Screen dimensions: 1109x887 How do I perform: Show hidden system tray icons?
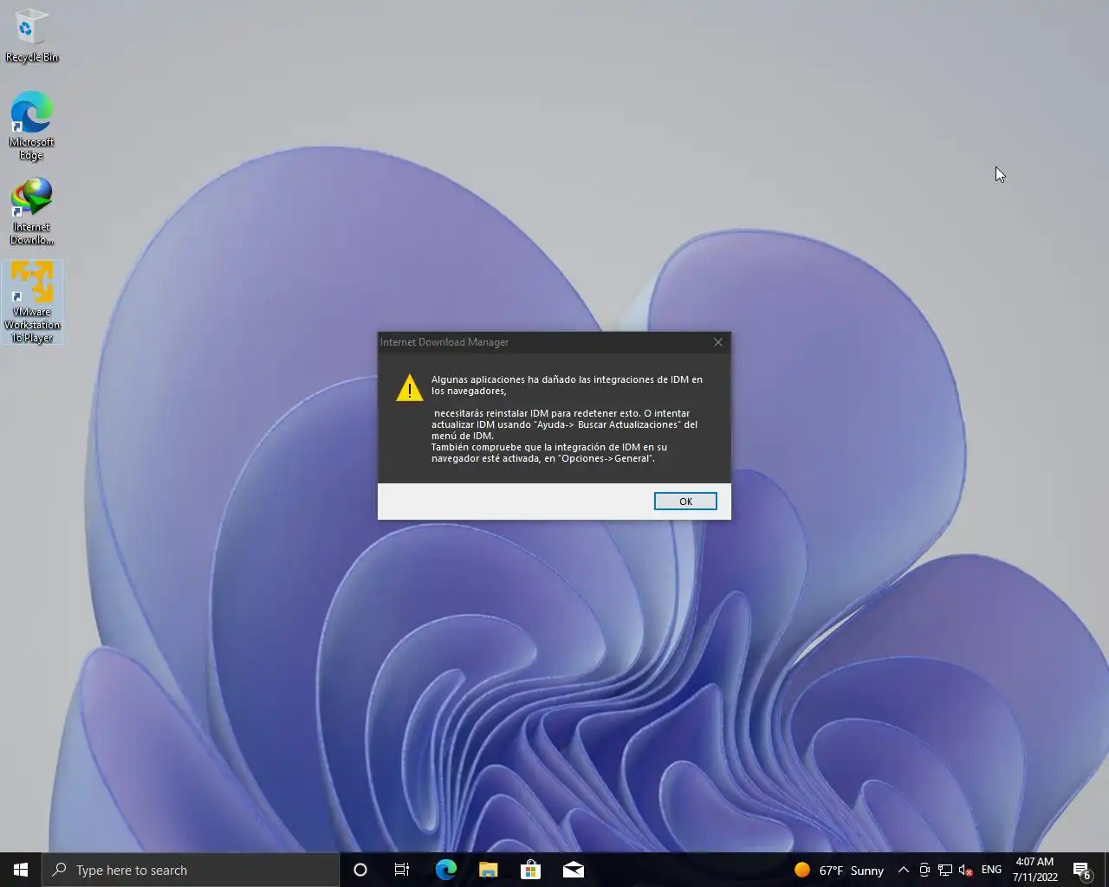[x=903, y=870]
